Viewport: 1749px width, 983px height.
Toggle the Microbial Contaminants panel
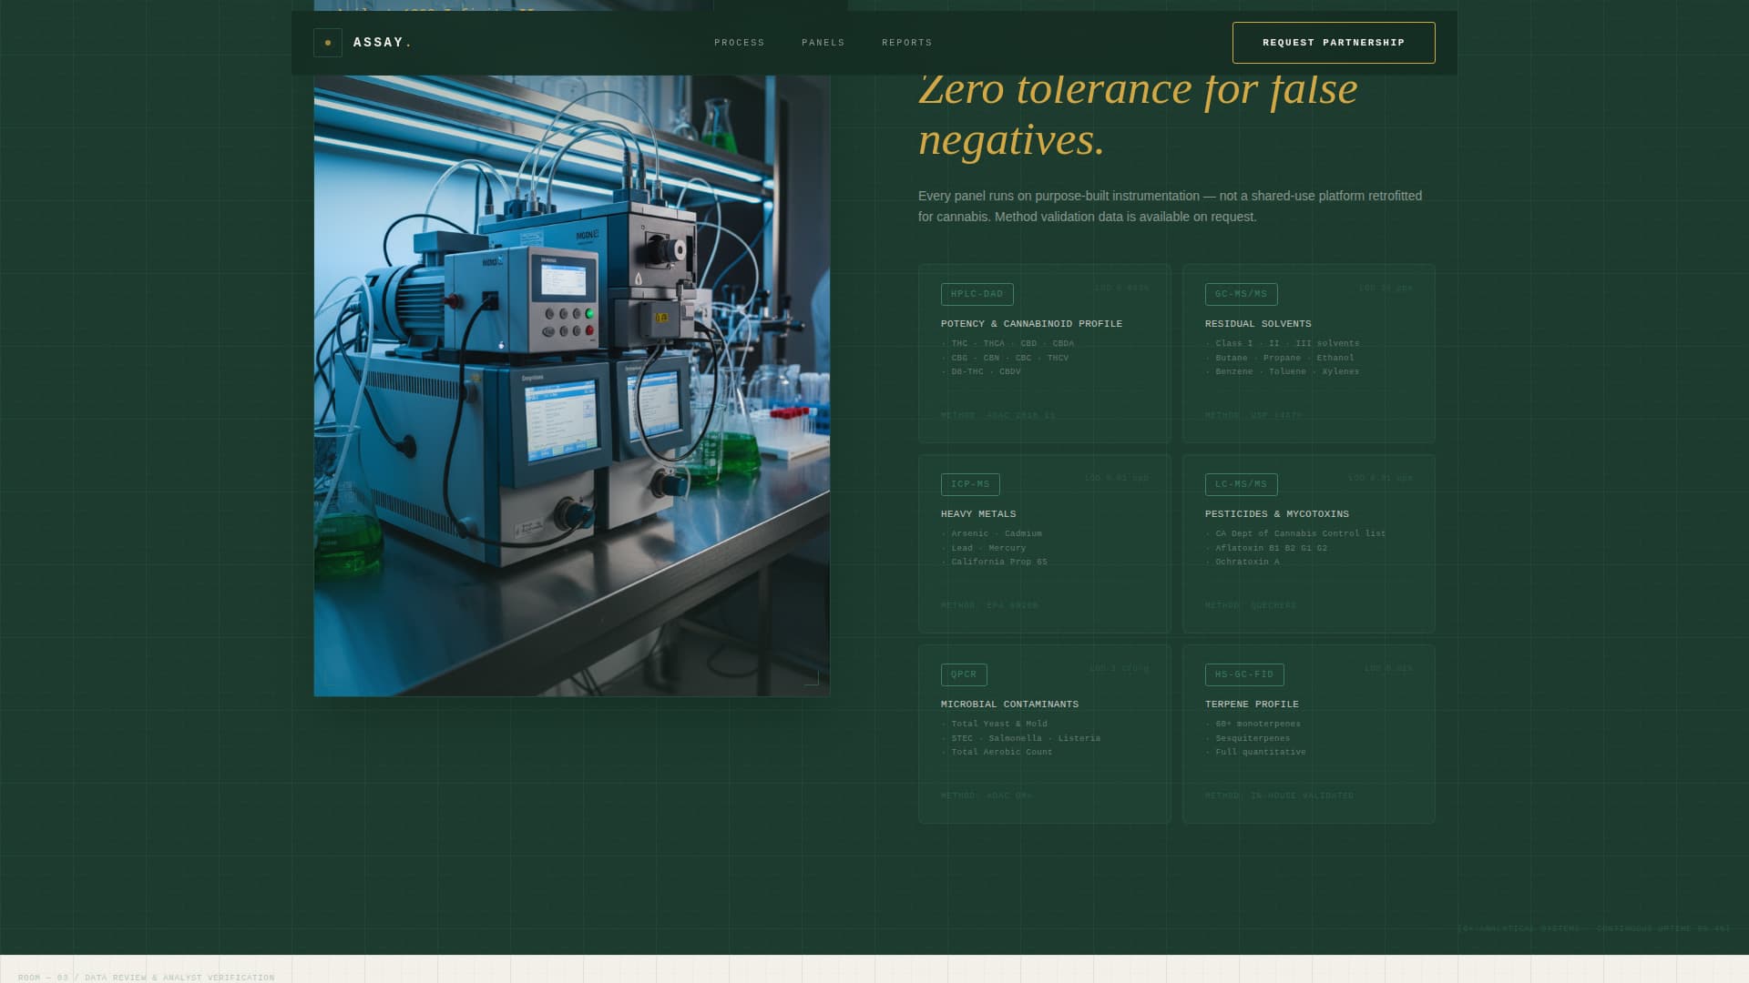tap(1044, 734)
